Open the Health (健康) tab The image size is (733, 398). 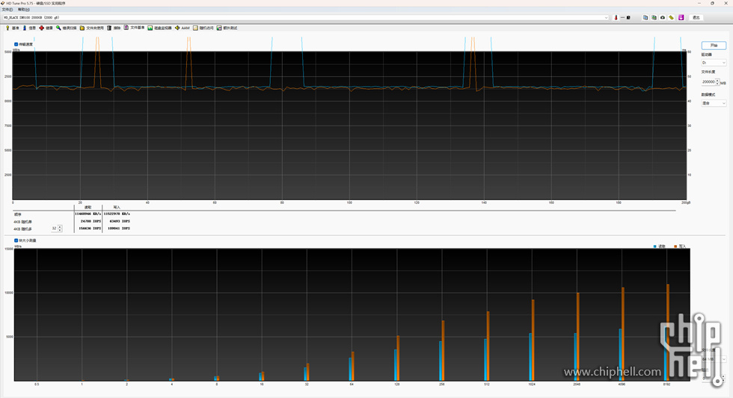46,28
